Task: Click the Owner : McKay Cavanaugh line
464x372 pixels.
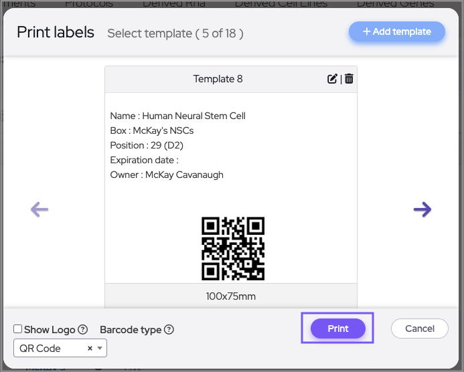Action: tap(167, 175)
